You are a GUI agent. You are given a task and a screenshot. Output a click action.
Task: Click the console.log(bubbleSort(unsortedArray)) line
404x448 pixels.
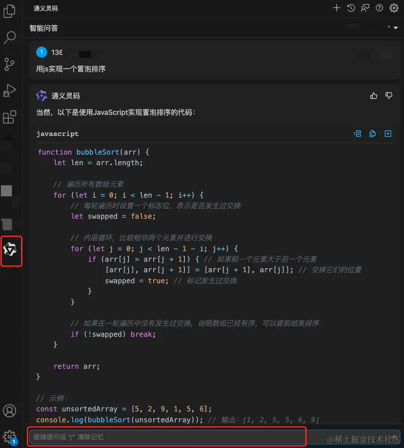pos(120,420)
